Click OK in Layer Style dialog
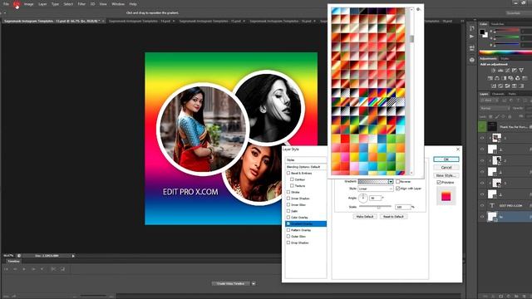 (446, 159)
